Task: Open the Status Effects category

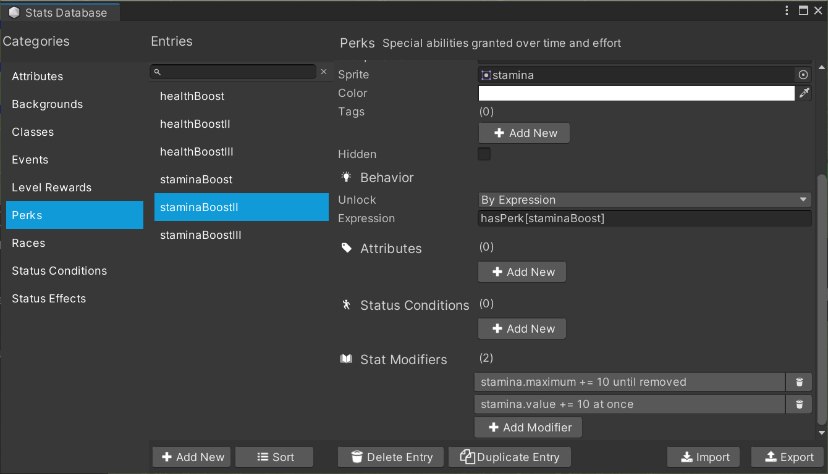Action: click(x=49, y=299)
